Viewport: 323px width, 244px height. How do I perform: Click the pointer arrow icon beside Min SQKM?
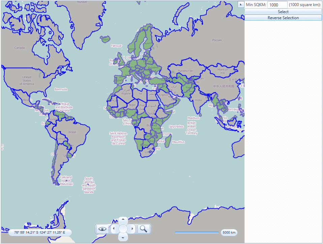(x=240, y=4)
